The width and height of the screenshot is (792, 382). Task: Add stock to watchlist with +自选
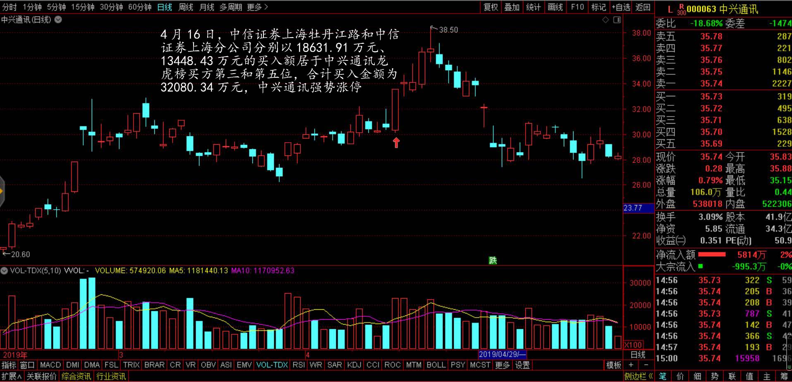[621, 7]
